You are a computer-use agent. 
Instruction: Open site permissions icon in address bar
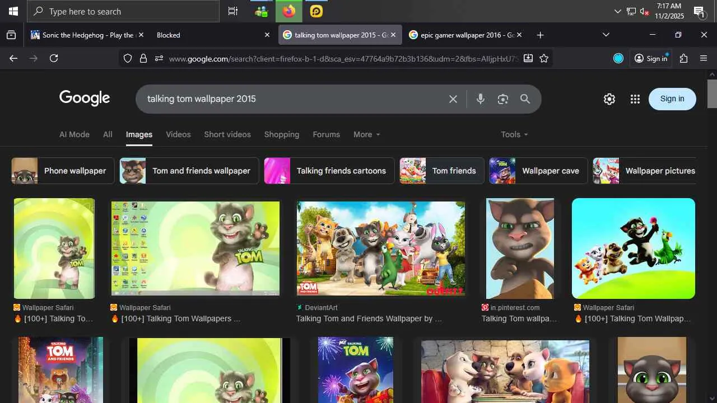[159, 58]
